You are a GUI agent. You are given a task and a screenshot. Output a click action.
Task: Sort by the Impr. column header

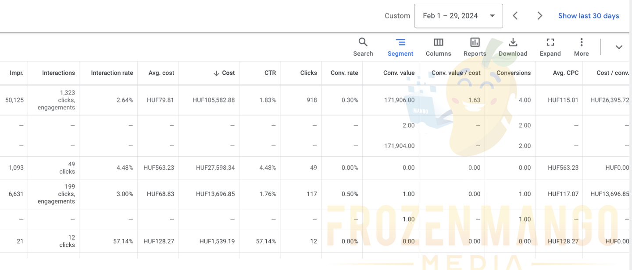click(17, 73)
